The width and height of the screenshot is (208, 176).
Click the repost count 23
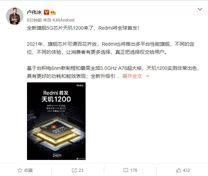pos(81,170)
